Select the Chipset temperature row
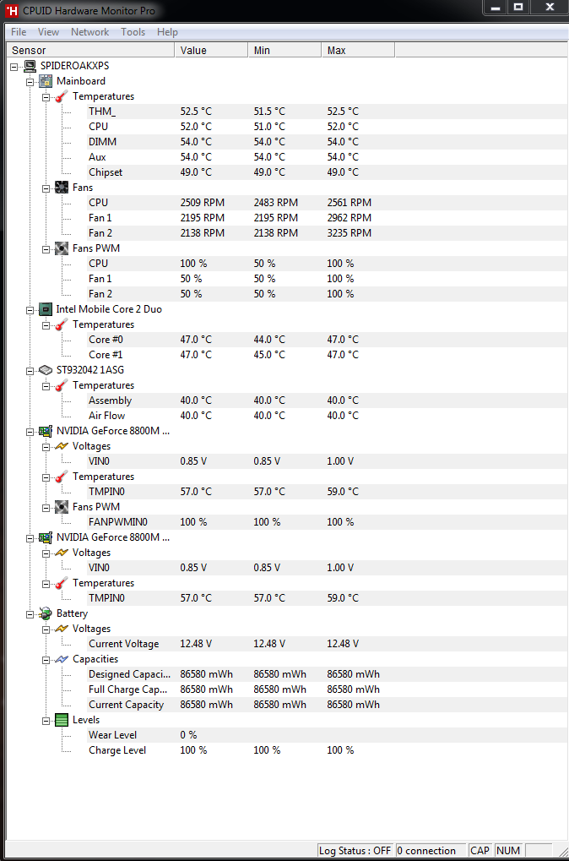 pos(106,172)
